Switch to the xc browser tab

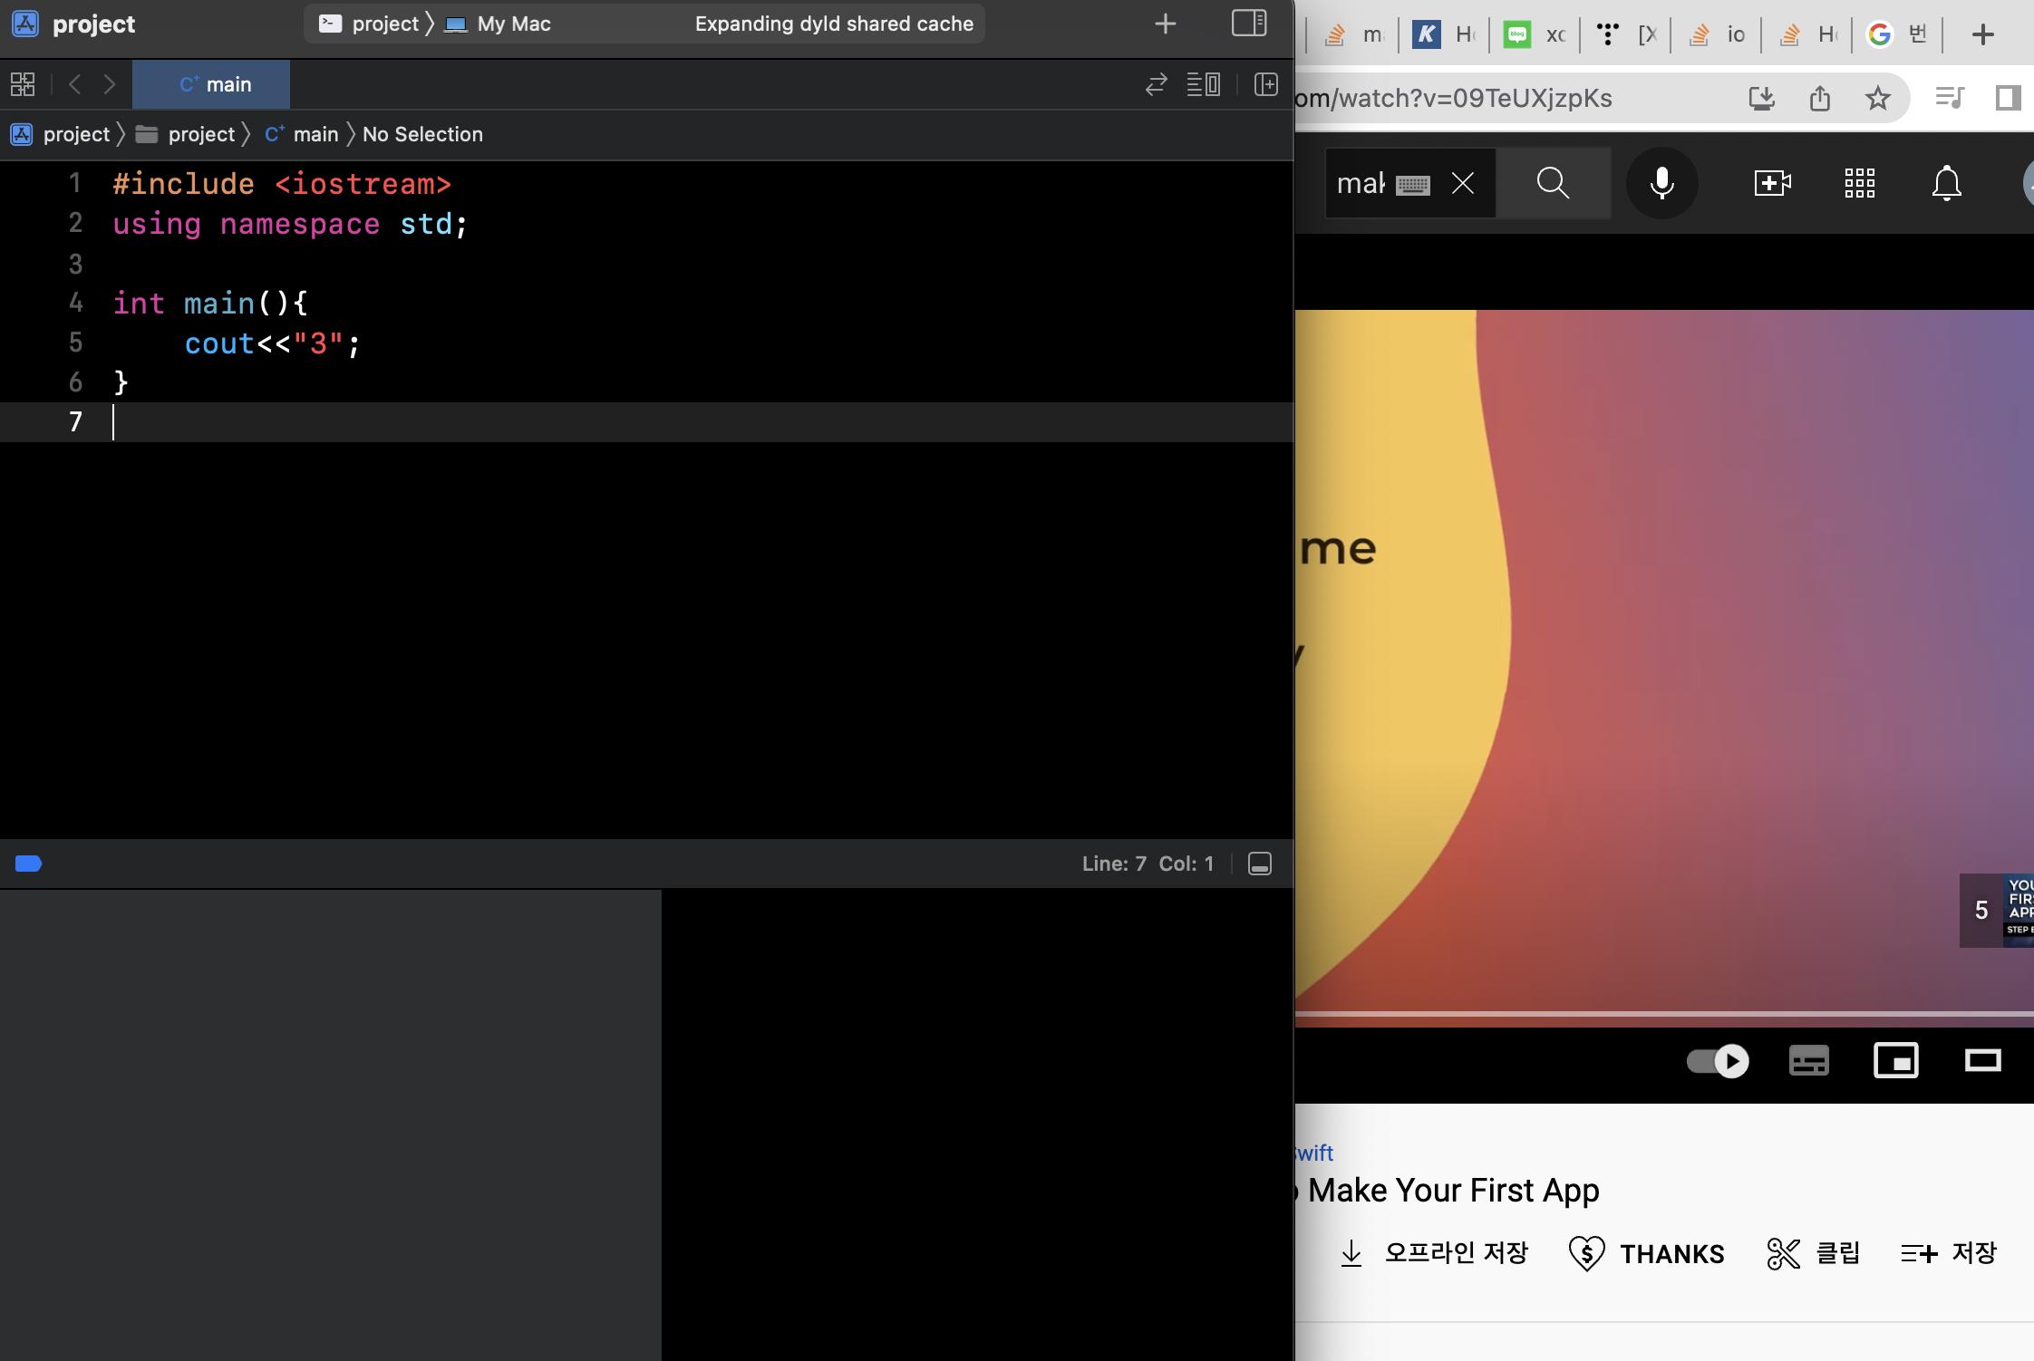[1535, 35]
